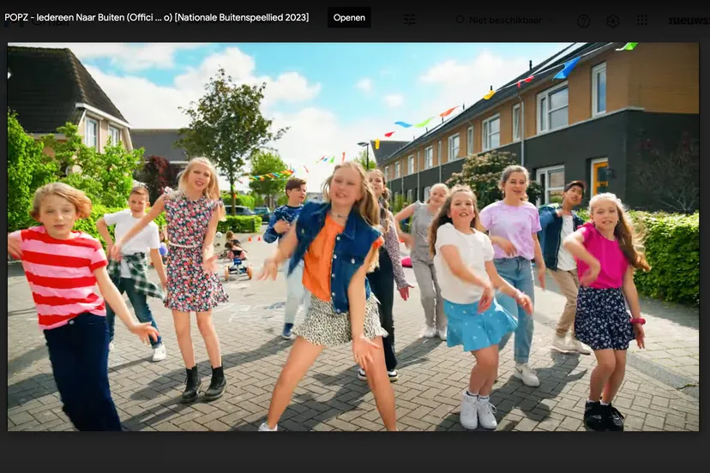Click the POPZ video title text
This screenshot has width=710, height=473.
(x=157, y=17)
